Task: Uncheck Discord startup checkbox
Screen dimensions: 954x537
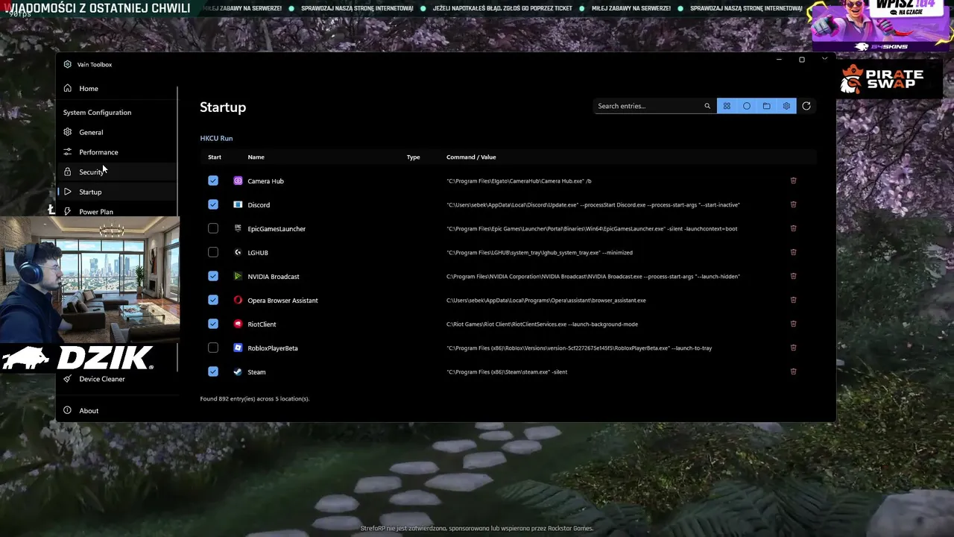Action: point(213,204)
